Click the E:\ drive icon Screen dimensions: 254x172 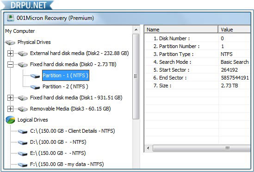click(x=23, y=154)
